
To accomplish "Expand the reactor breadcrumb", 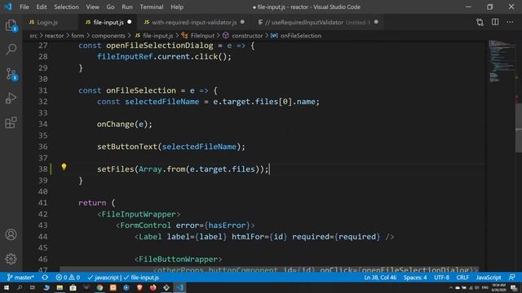I will click(x=54, y=36).
